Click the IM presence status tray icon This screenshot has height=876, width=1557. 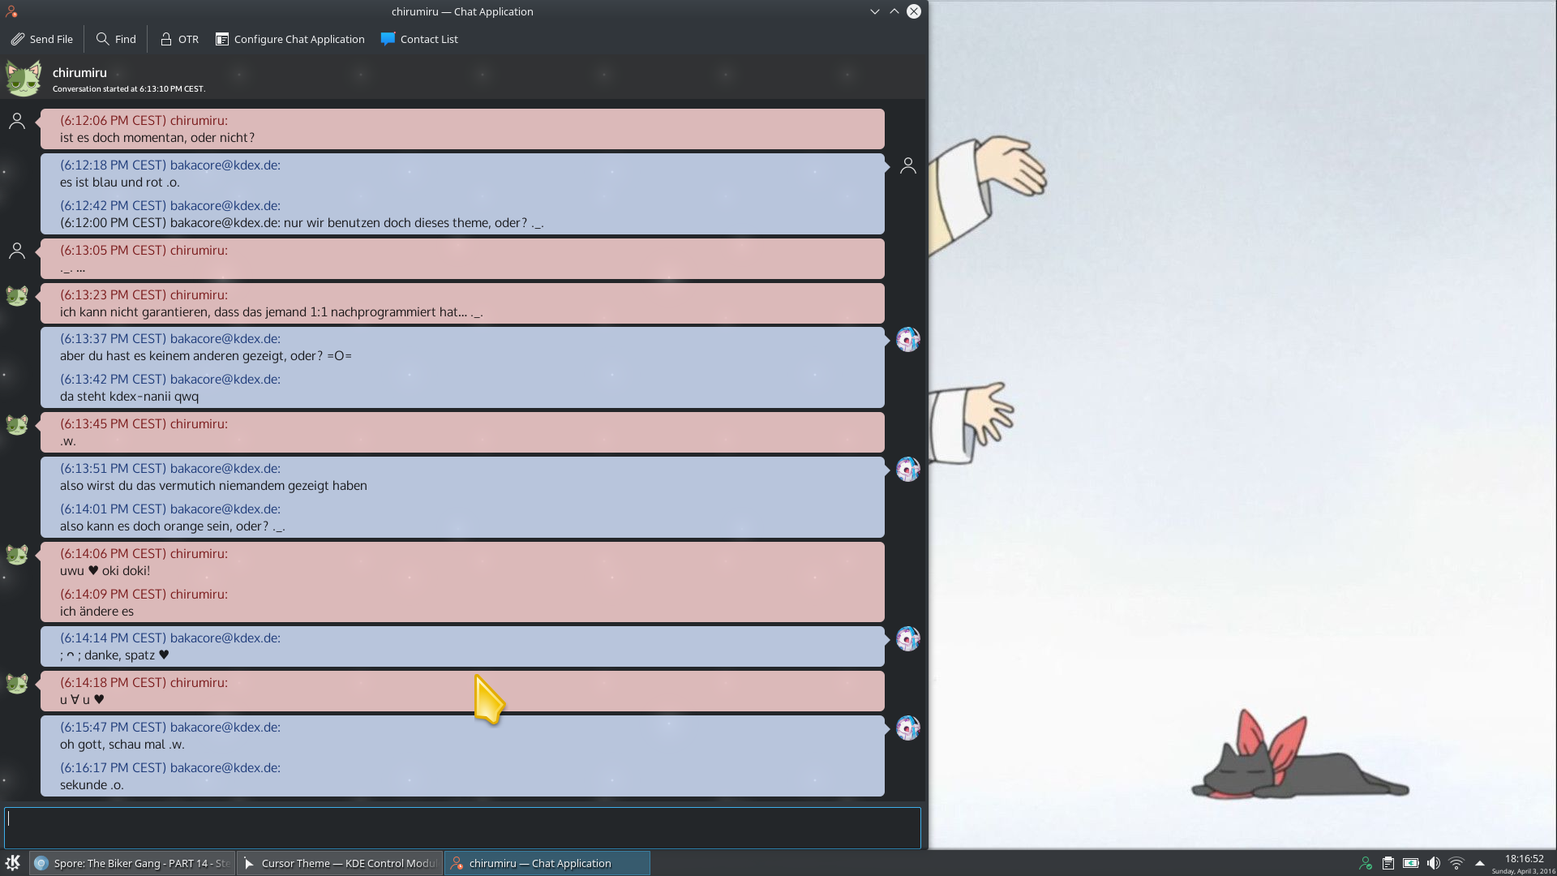click(1366, 863)
